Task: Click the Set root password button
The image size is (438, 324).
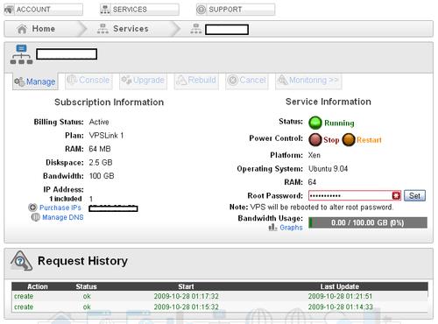Action: (414, 195)
